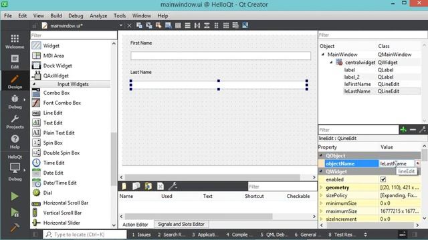Expand the sizePolicy property
Viewport: 428px width, 240px height.
(x=321, y=195)
